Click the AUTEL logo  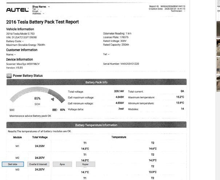(x=17, y=10)
